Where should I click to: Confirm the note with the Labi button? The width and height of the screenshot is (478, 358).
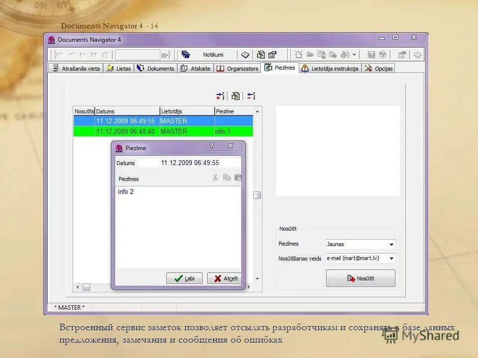coord(184,278)
